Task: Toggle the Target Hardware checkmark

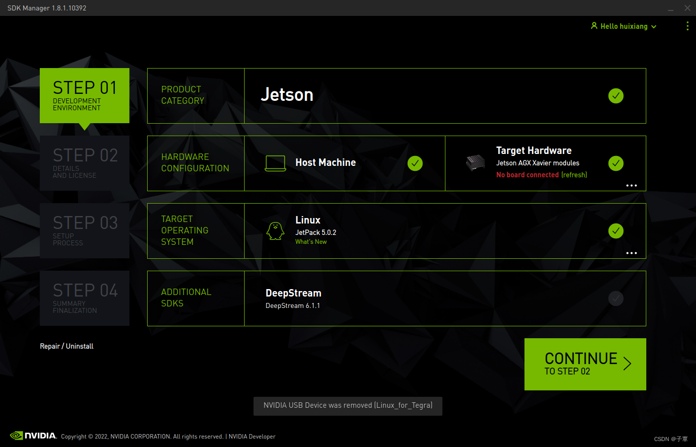Action: point(616,163)
